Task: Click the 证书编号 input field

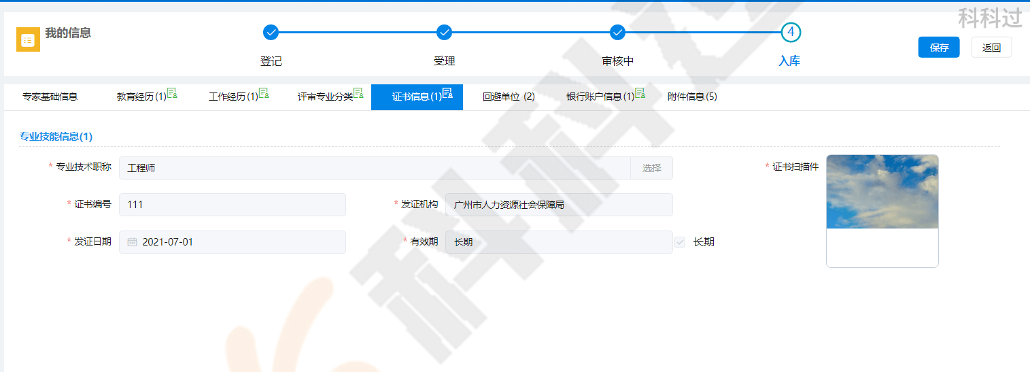Action: tap(232, 205)
